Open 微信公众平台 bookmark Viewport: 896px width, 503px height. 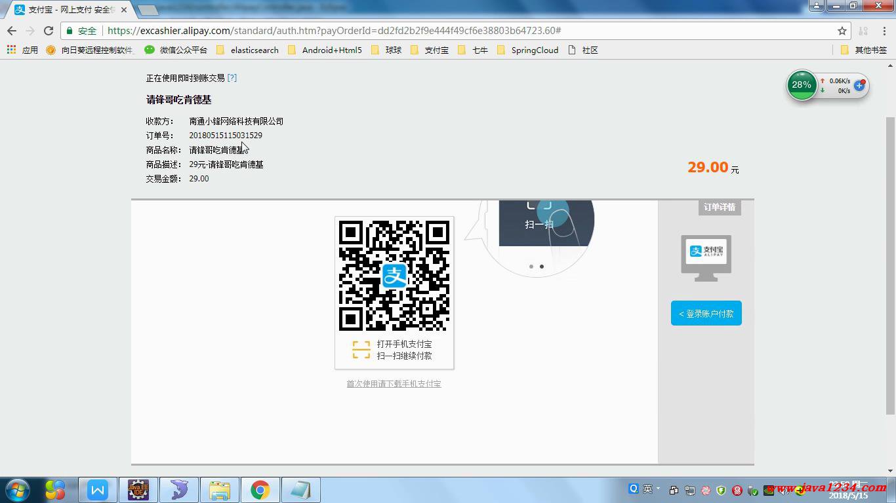(176, 50)
